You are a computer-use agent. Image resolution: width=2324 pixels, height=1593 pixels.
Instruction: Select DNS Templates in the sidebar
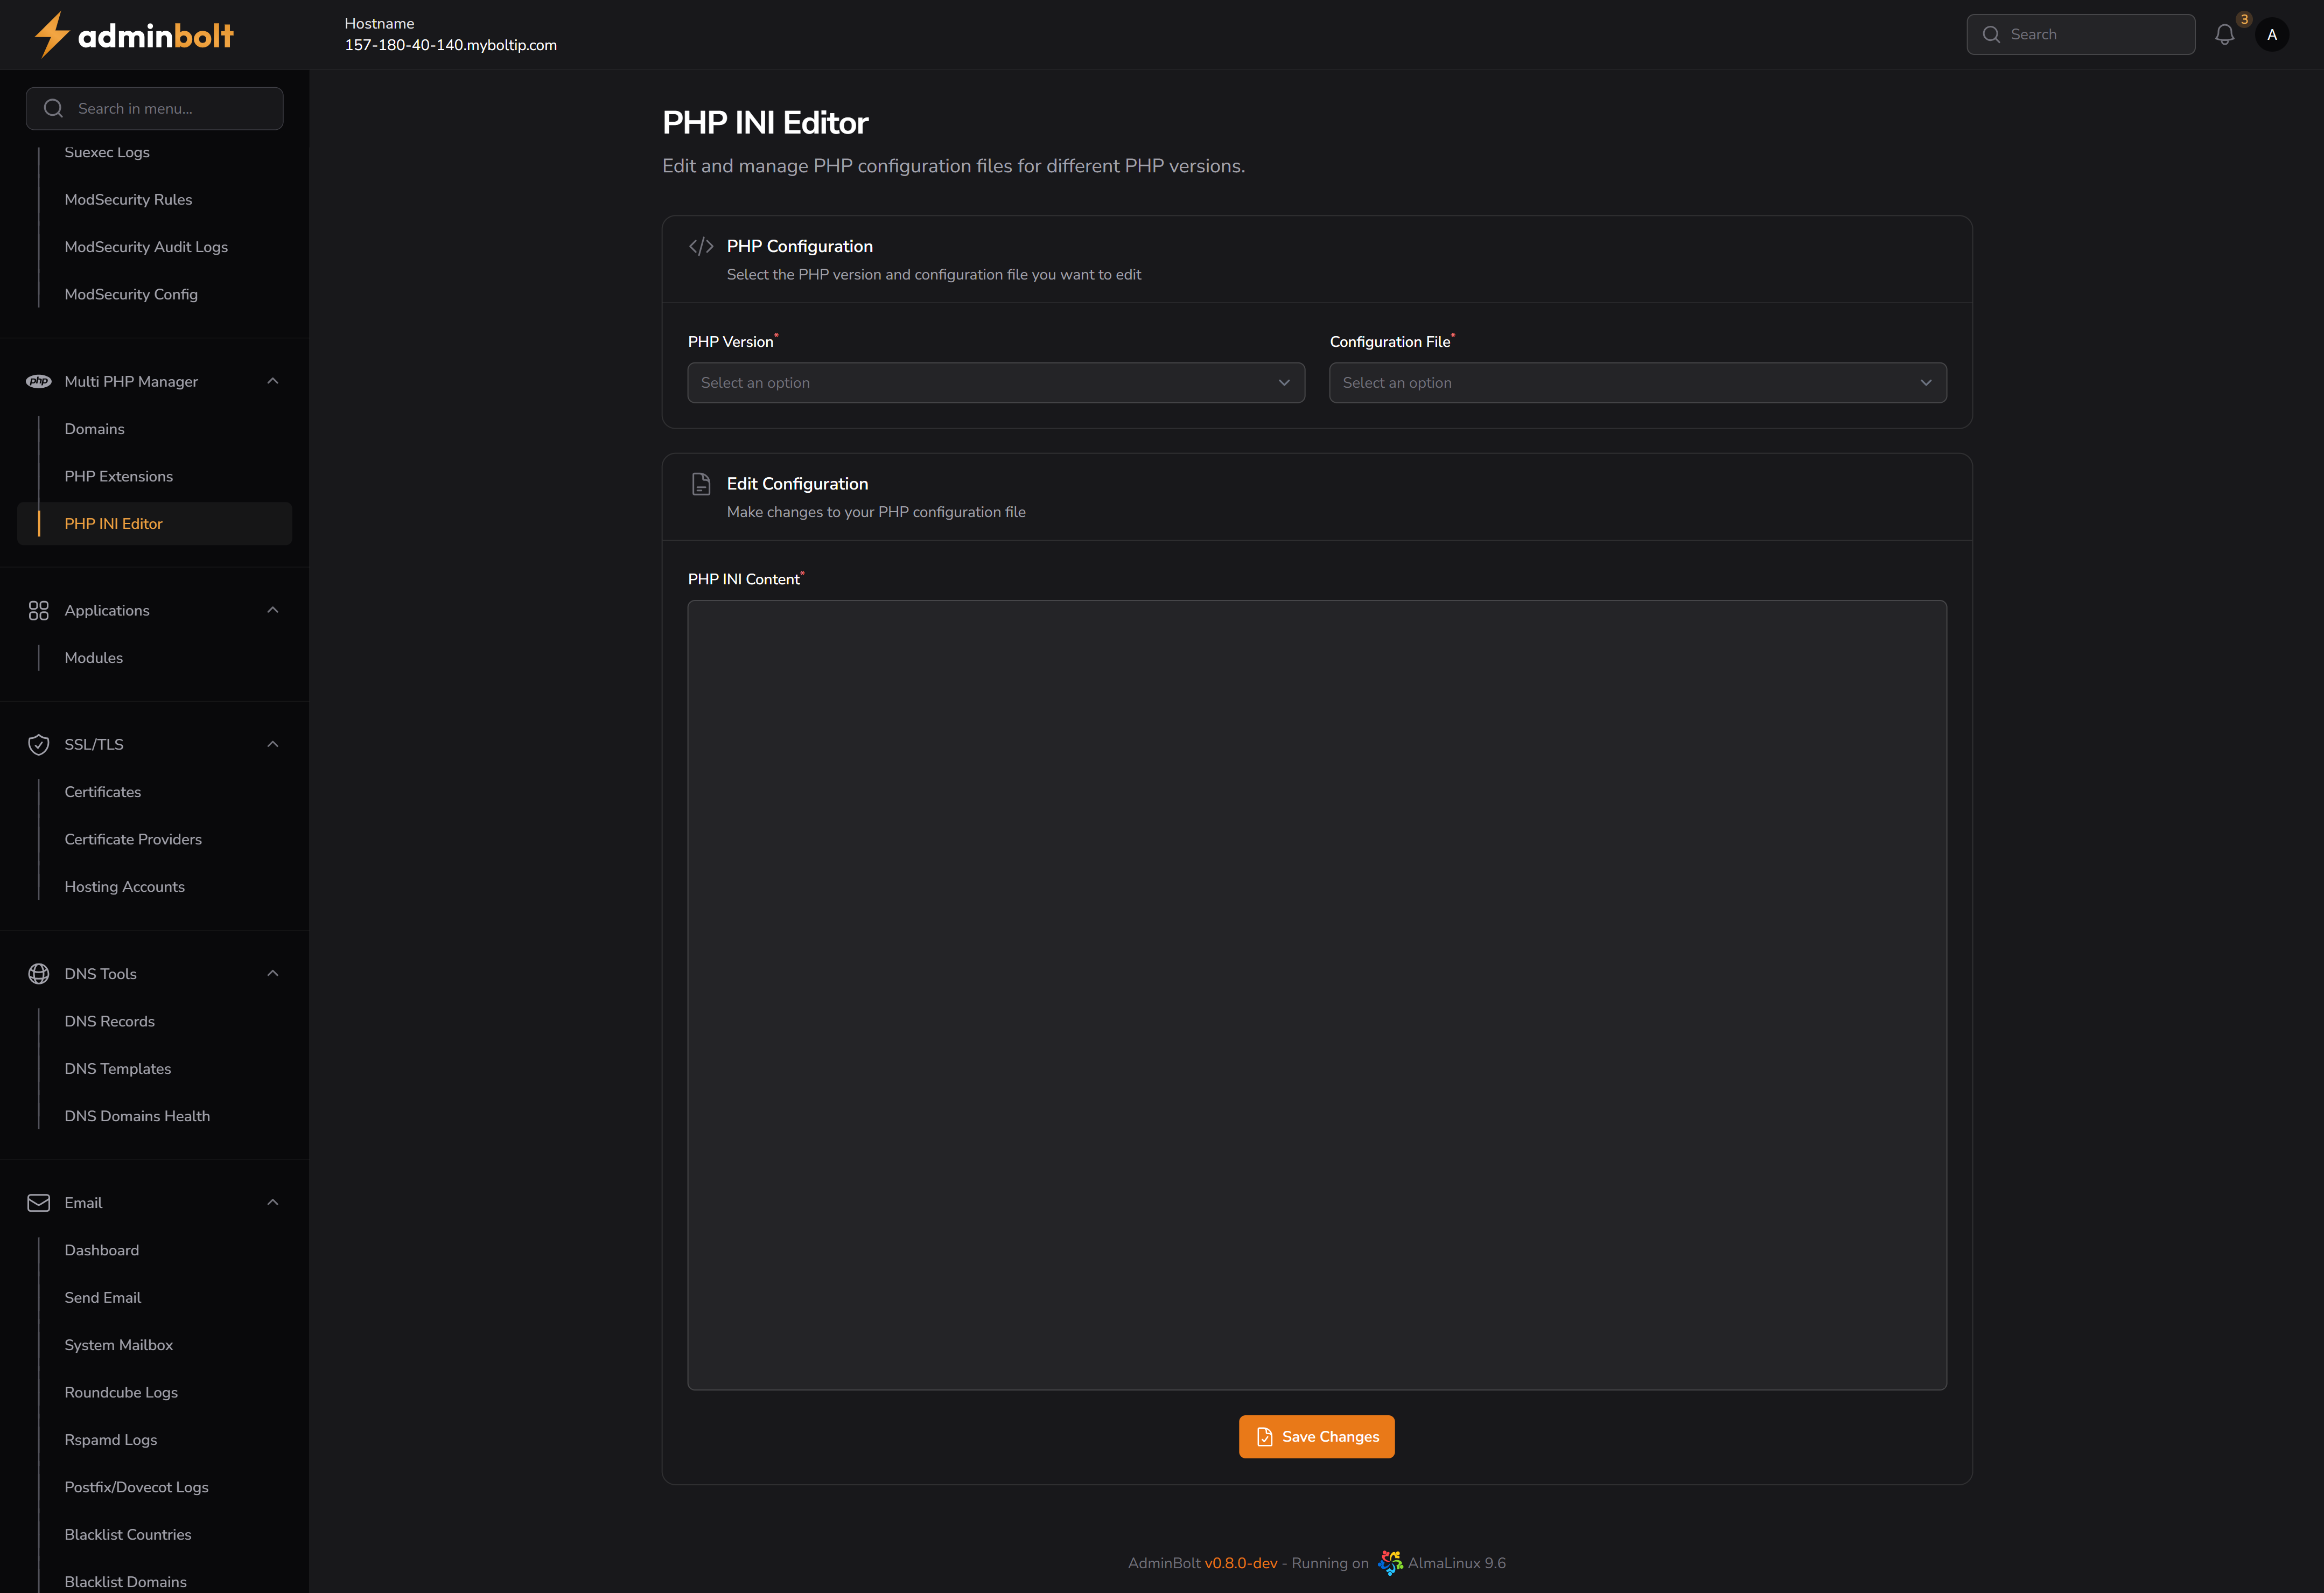point(117,1068)
